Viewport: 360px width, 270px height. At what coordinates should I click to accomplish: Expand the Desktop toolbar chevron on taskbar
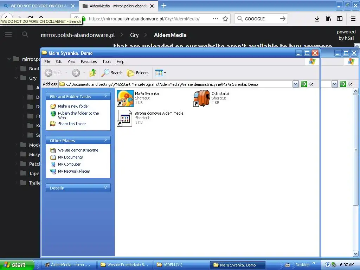314,263
